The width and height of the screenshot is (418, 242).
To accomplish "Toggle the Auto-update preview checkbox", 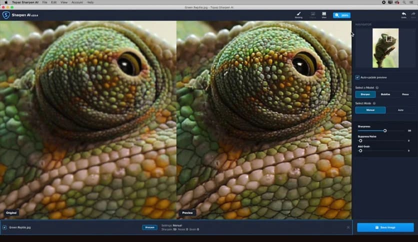I will 357,77.
